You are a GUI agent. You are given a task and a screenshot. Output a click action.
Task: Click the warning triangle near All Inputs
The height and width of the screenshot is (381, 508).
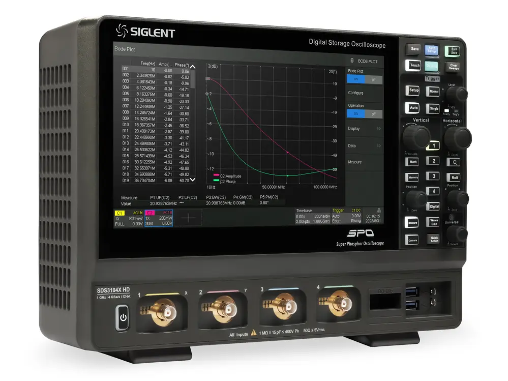point(254,333)
